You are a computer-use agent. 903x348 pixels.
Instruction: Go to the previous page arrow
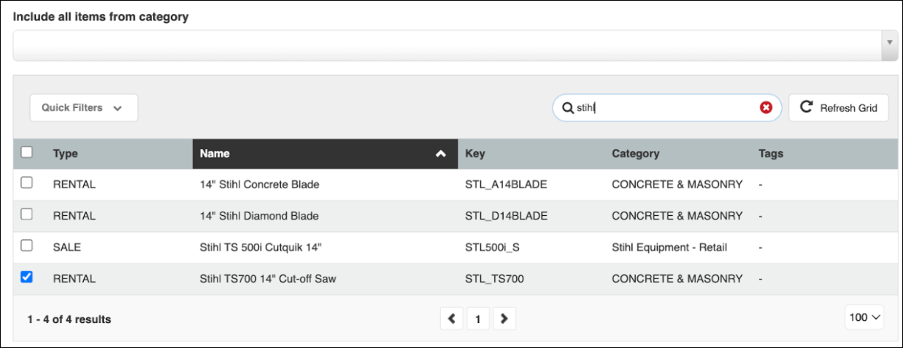point(451,319)
